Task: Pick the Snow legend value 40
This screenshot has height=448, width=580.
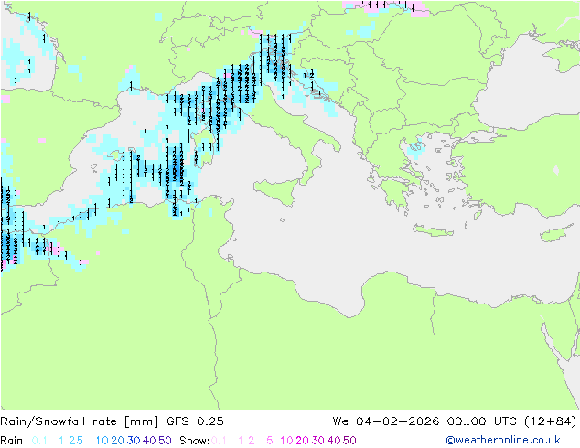Action: pyautogui.click(x=334, y=441)
